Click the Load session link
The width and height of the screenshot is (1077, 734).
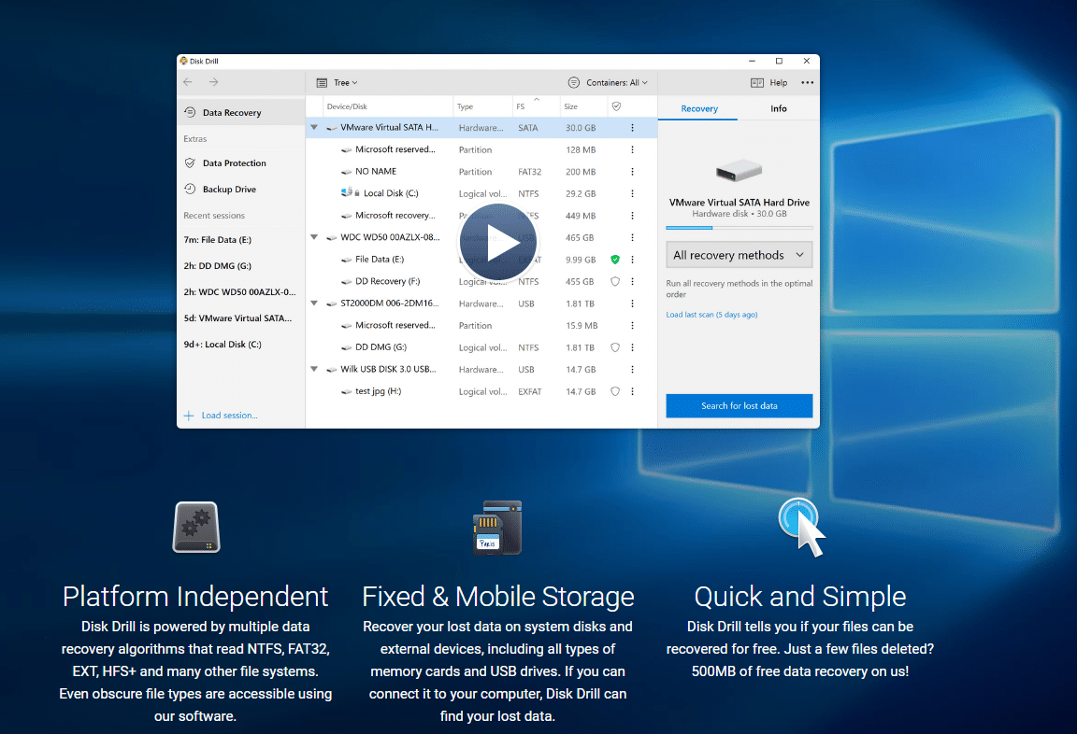(222, 416)
